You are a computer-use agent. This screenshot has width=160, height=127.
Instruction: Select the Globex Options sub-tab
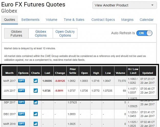pos(41,33)
